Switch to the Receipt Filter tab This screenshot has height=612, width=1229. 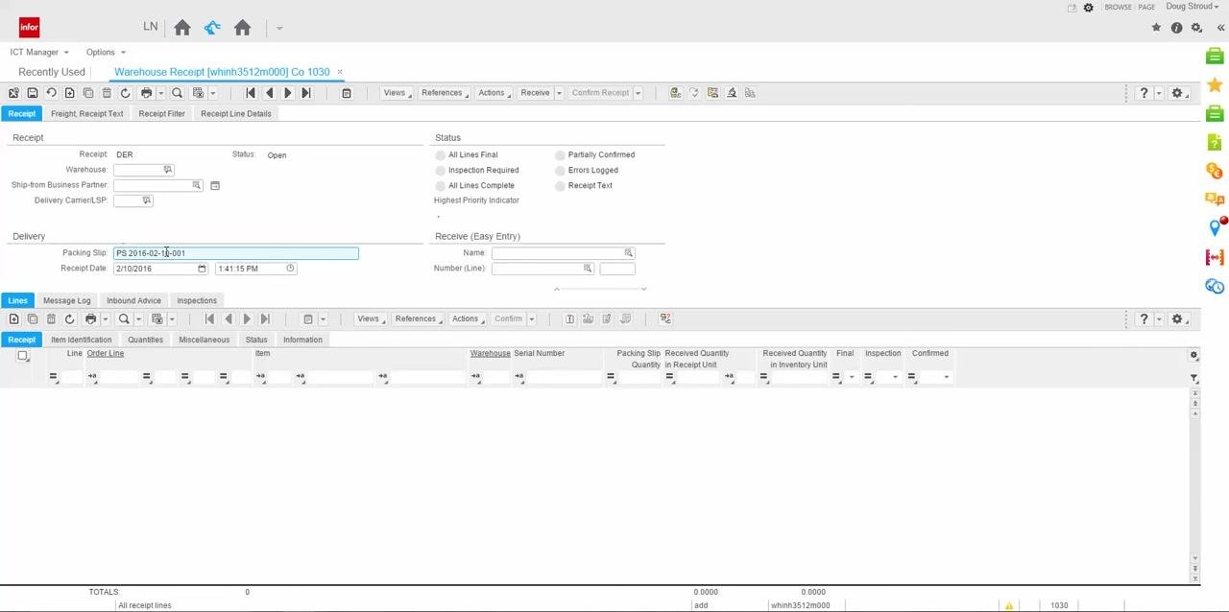[x=161, y=113]
